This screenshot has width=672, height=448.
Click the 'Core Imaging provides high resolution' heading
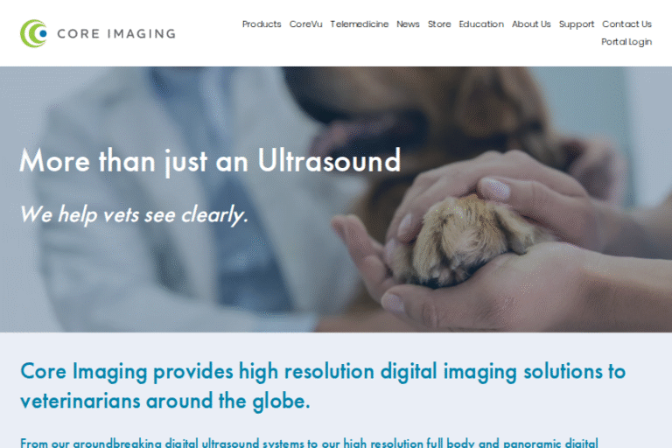[x=323, y=371]
